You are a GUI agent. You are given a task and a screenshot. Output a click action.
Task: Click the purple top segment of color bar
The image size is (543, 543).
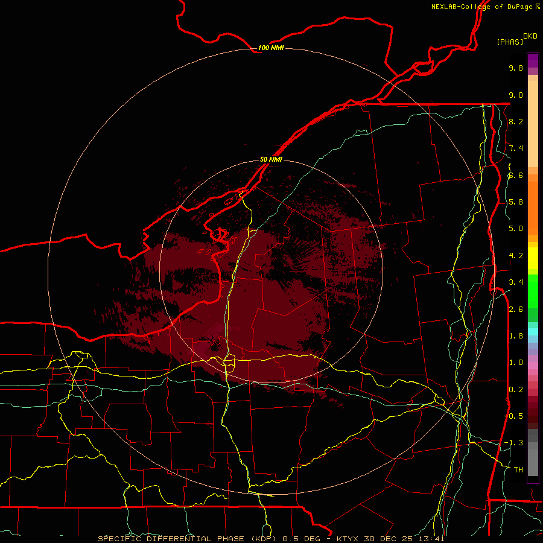pyautogui.click(x=533, y=60)
